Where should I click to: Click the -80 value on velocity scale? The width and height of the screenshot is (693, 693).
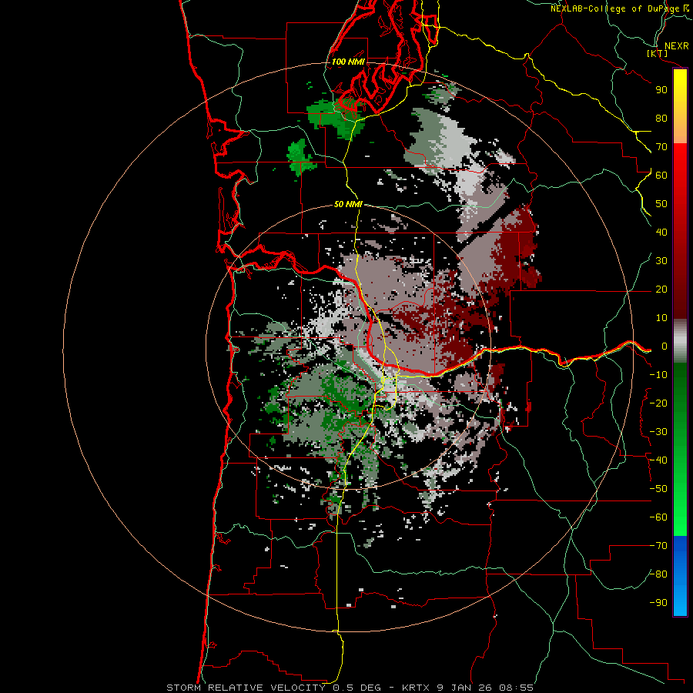[658, 574]
